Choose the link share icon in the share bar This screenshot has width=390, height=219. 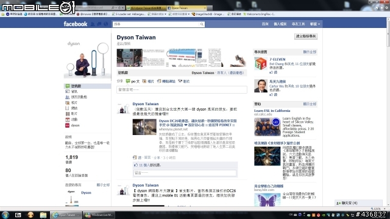click(x=159, y=81)
